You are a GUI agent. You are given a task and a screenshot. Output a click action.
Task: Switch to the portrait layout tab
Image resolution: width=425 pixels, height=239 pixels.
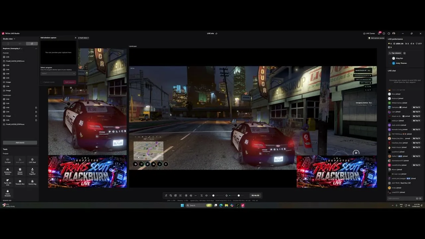8,43
